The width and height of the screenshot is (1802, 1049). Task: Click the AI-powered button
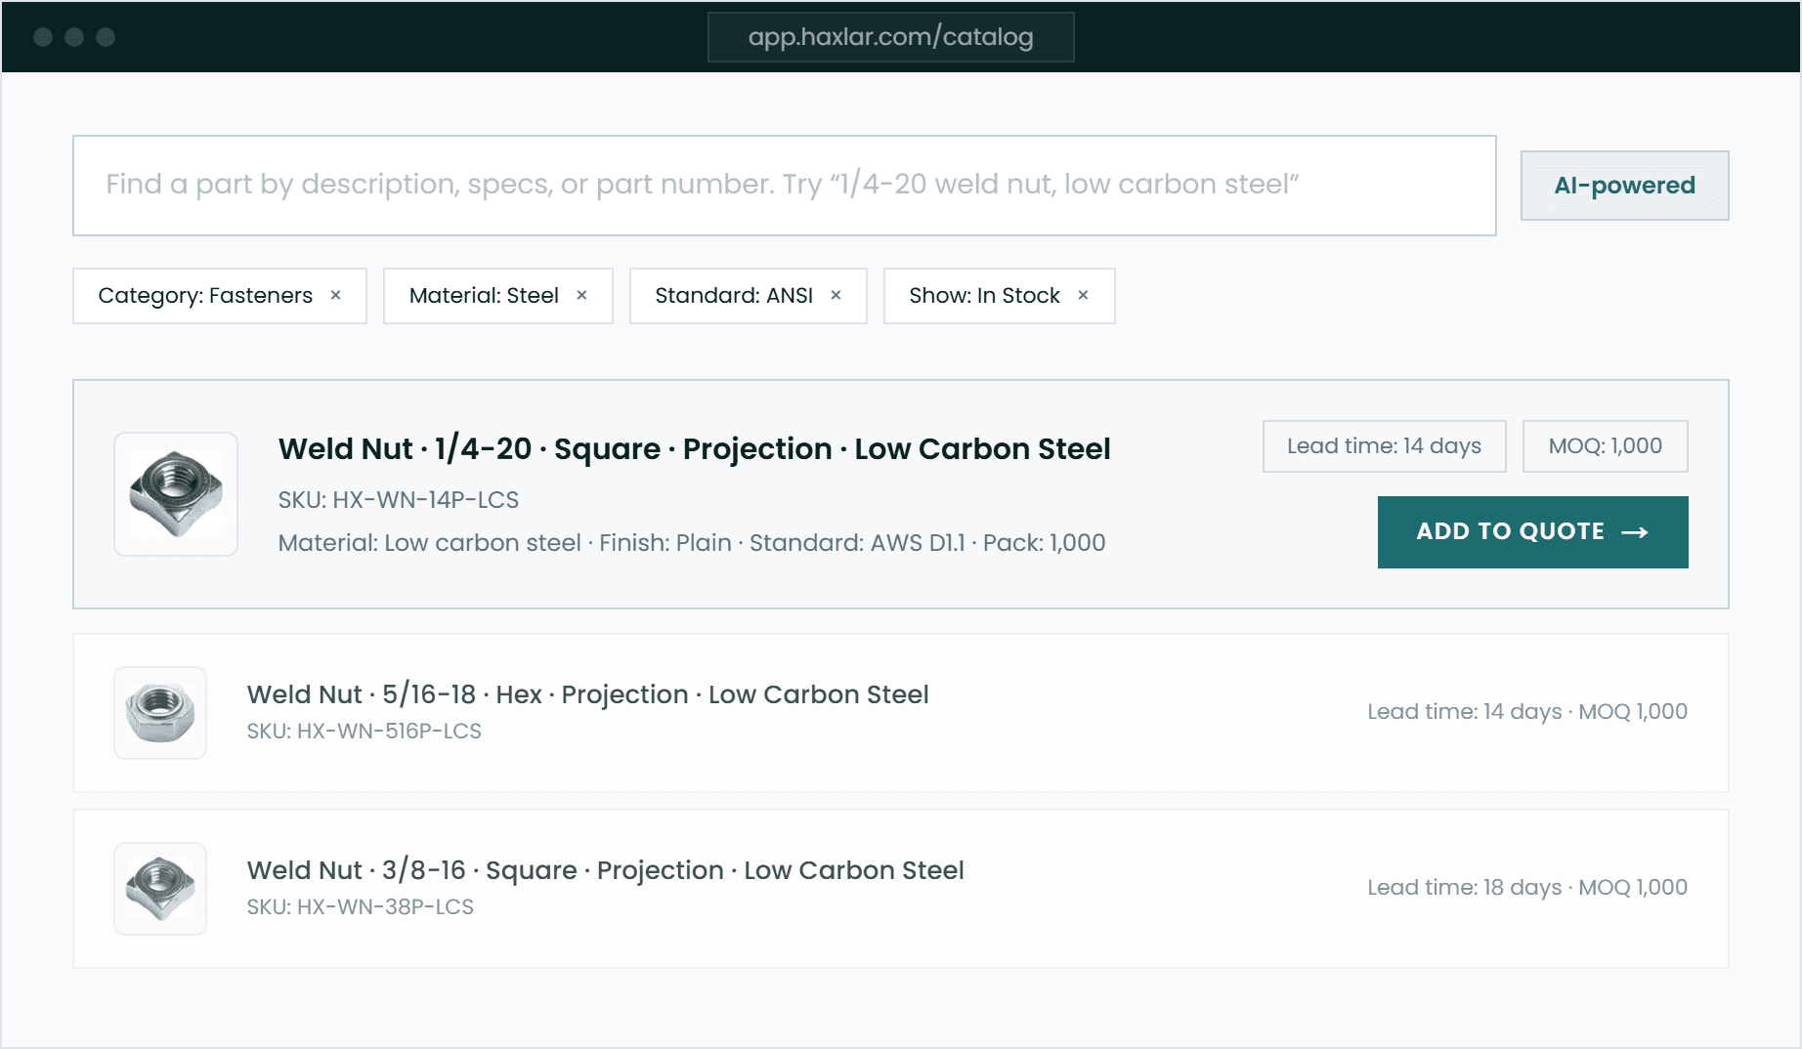click(1624, 186)
